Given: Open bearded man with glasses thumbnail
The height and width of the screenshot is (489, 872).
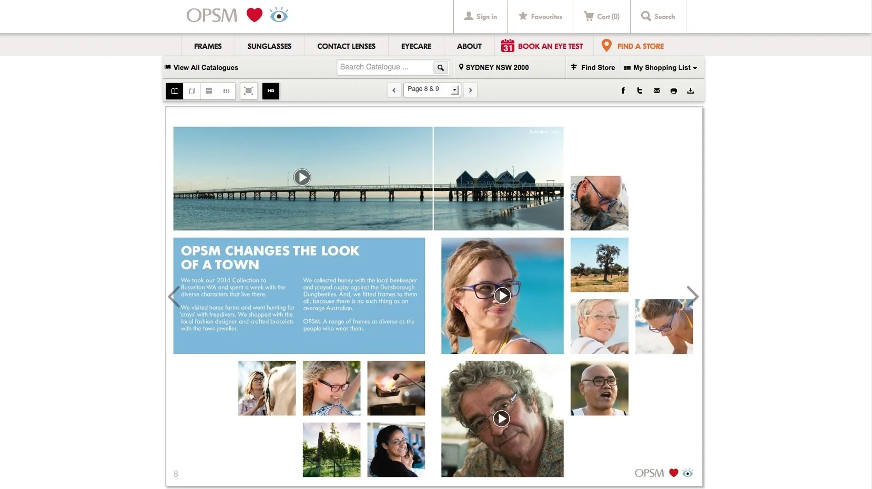Looking at the screenshot, I should pyautogui.click(x=600, y=203).
